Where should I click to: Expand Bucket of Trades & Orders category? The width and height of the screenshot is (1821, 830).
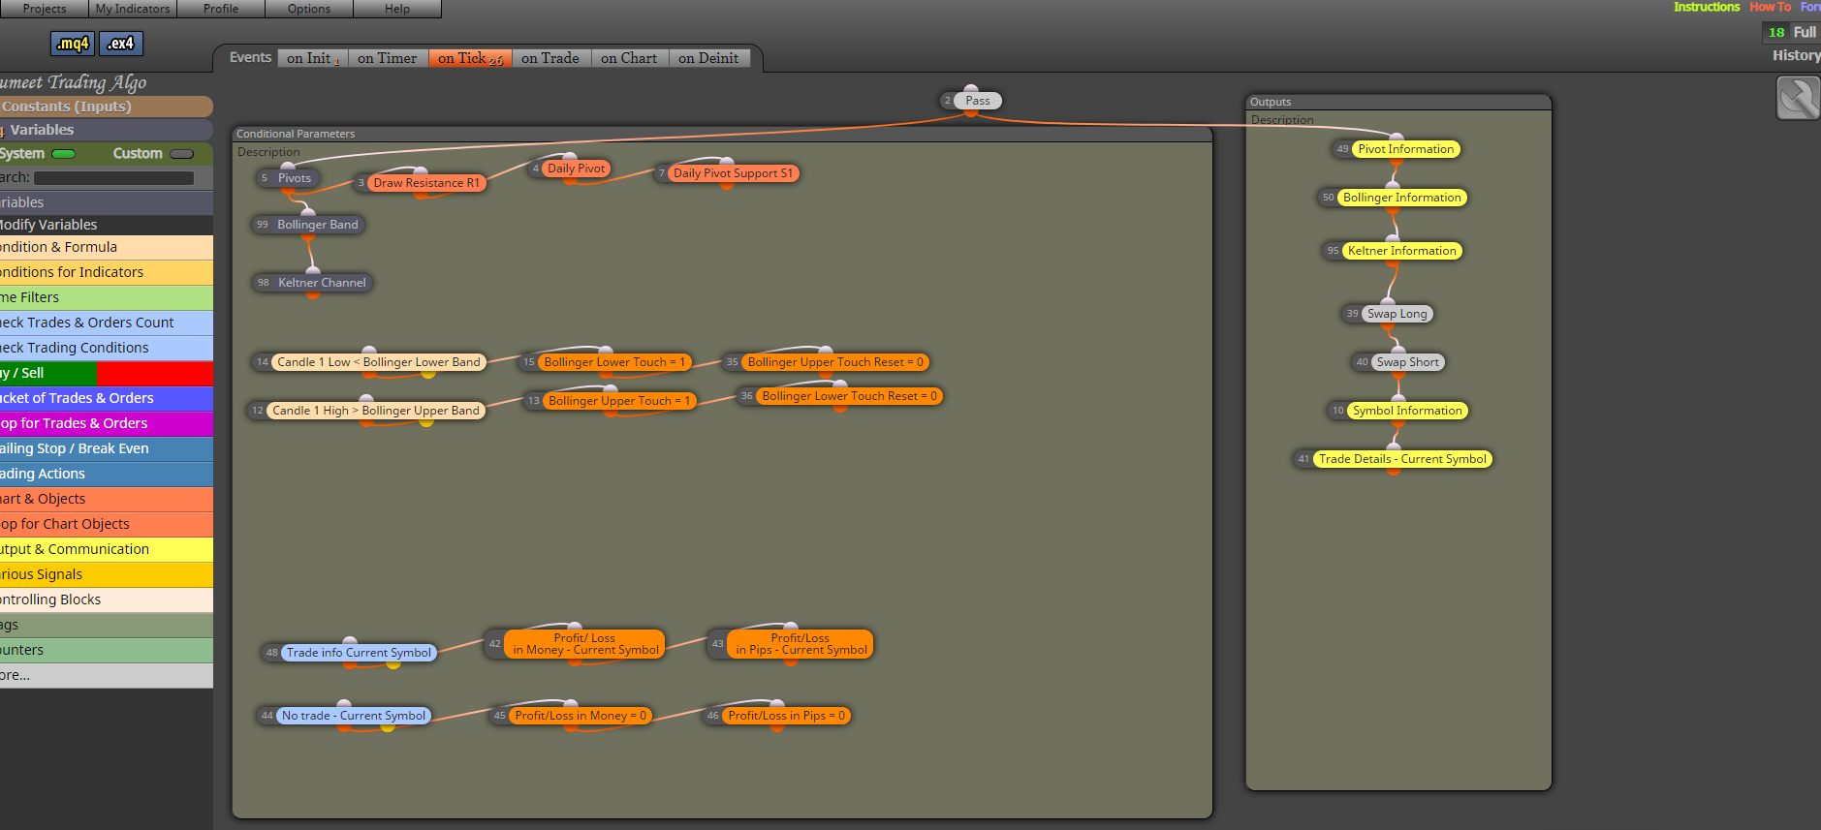pos(107,398)
